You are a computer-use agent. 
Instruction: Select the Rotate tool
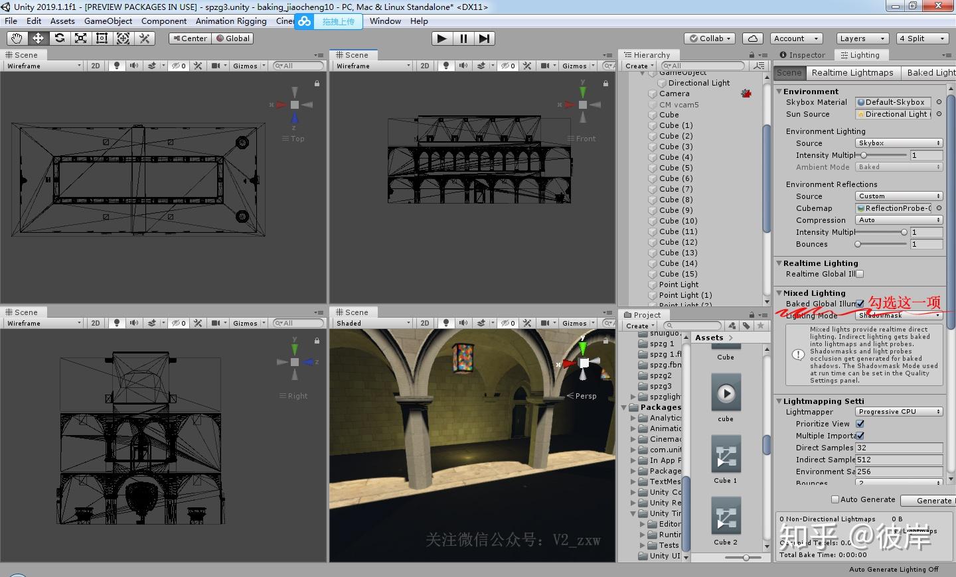(x=59, y=38)
